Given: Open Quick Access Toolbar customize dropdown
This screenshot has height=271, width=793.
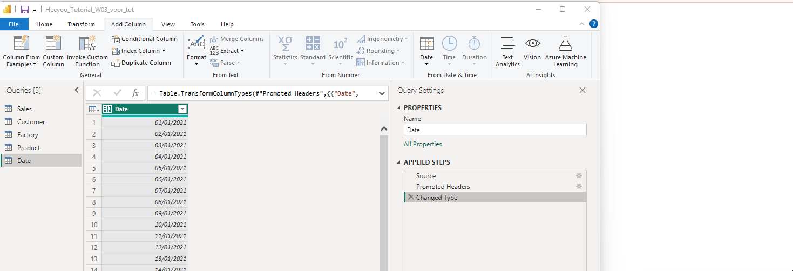Looking at the screenshot, I should coord(35,10).
